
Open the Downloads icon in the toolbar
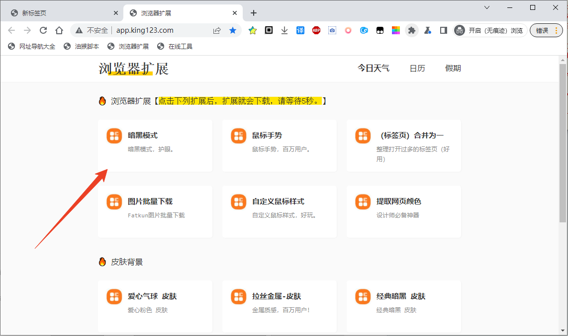284,30
